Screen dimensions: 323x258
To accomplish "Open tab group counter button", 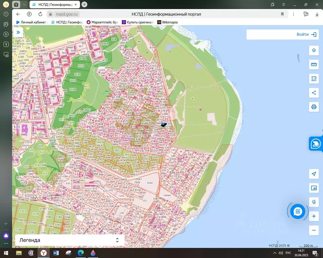I will tap(16, 4).
